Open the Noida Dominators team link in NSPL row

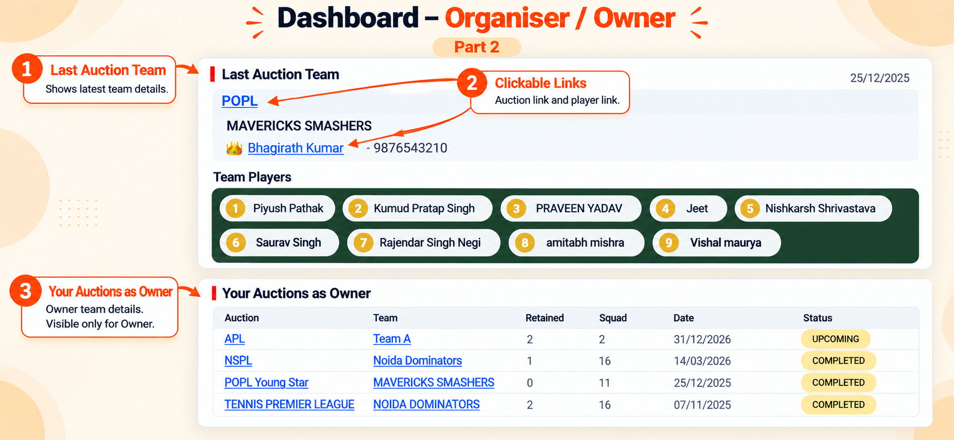point(418,361)
